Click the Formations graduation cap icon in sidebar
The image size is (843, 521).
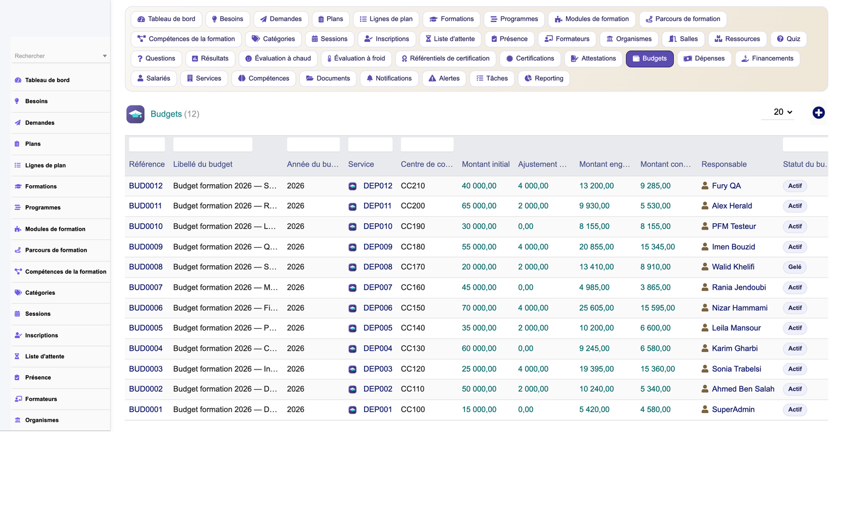pyautogui.click(x=18, y=186)
